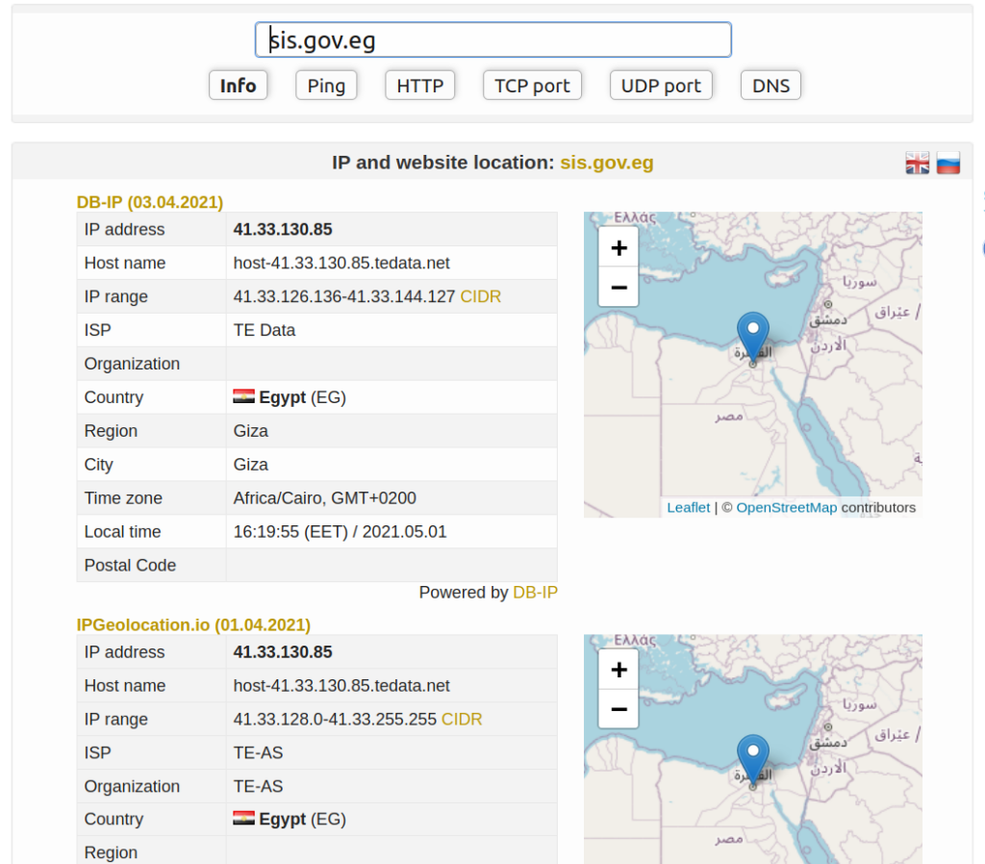Select the Info tab button
This screenshot has height=864, width=985.
pyautogui.click(x=239, y=86)
